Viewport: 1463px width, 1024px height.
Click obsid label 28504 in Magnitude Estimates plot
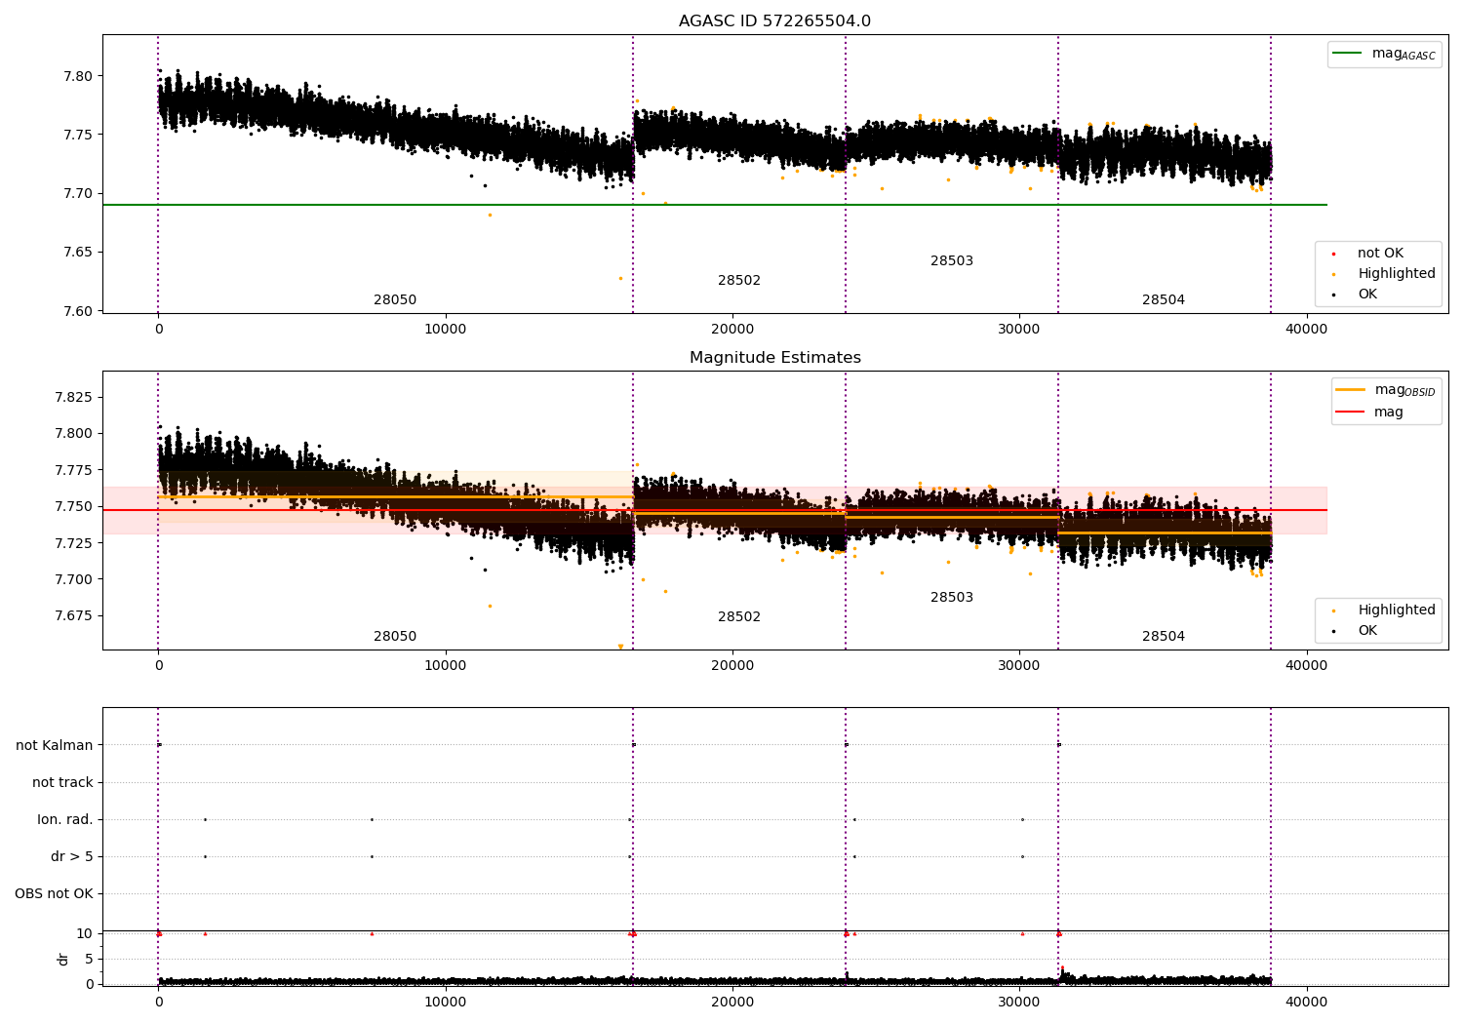(x=1164, y=637)
